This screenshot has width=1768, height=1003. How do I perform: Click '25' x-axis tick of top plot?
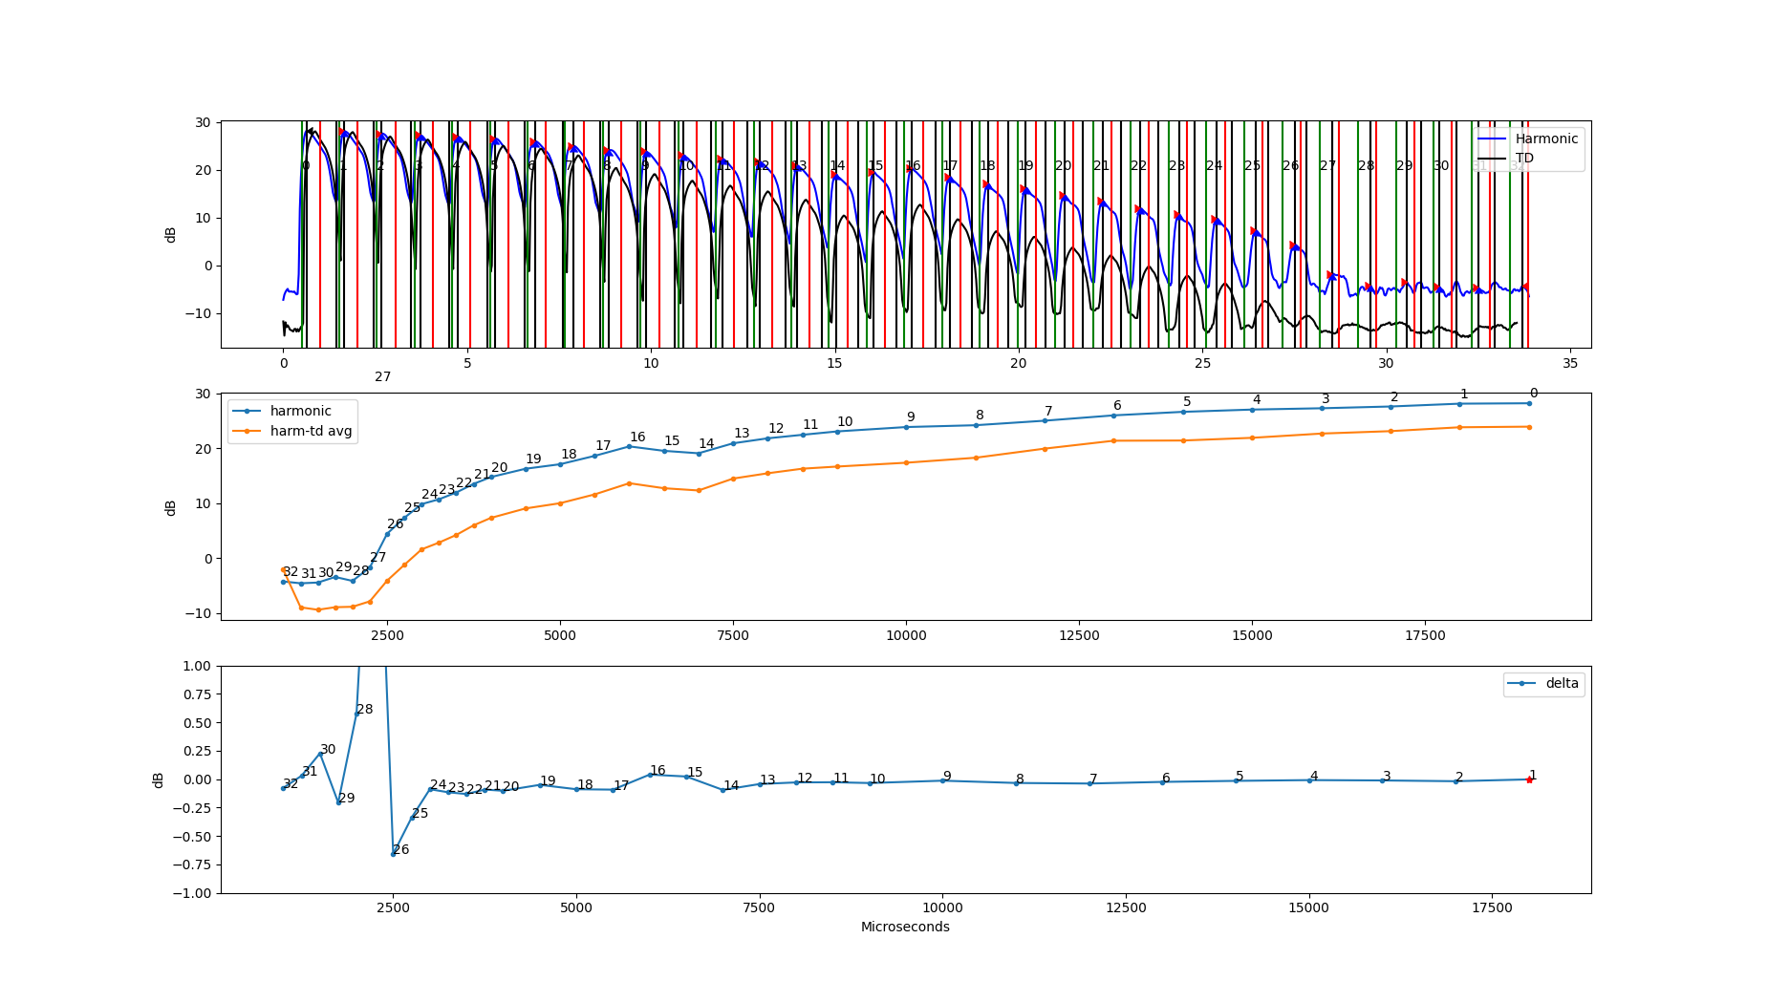pos(1202,363)
